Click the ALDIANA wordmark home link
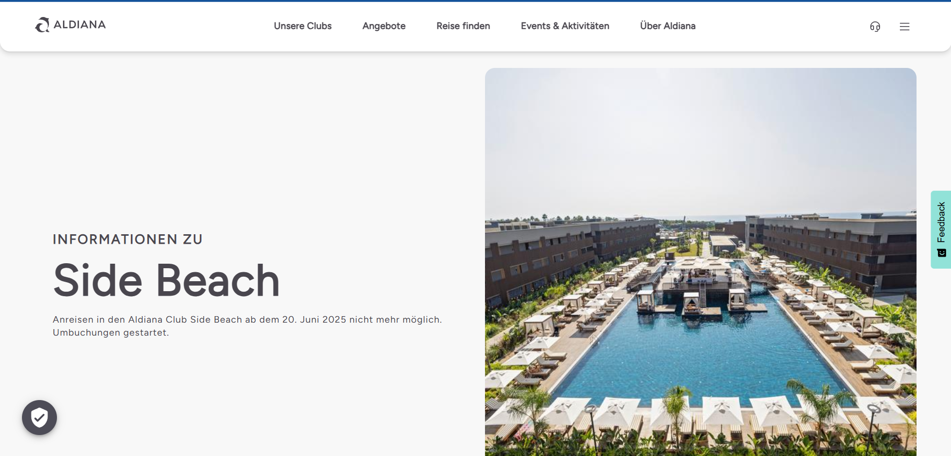Screen dimensions: 951x456 pyautogui.click(x=80, y=24)
